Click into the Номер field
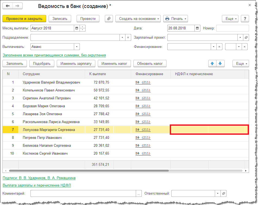258x205 pixels. coord(232,28)
